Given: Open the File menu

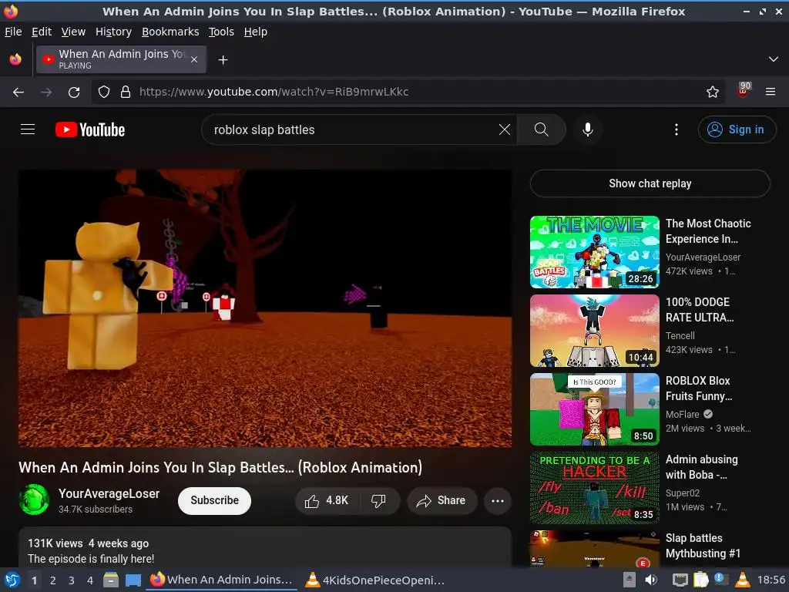Looking at the screenshot, I should (x=13, y=32).
